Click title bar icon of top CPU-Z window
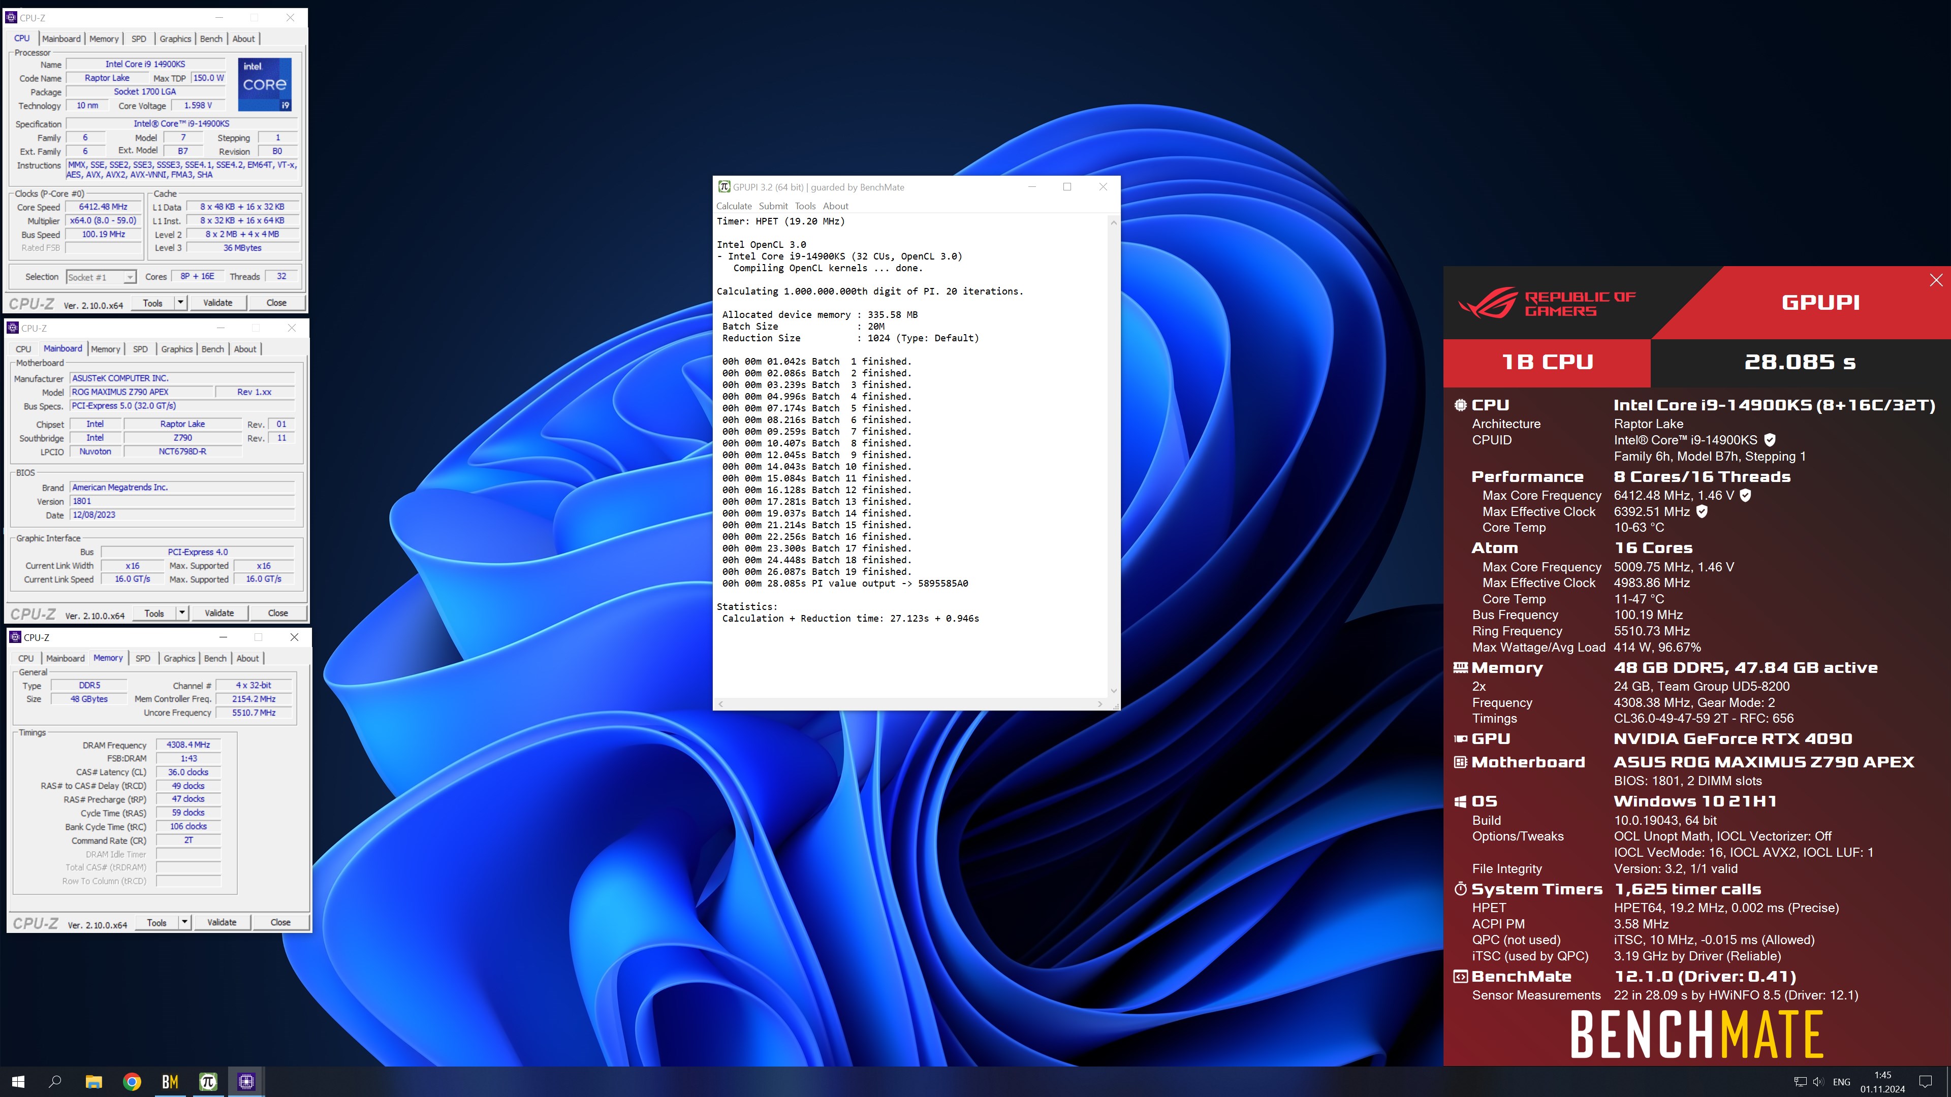 11,17
